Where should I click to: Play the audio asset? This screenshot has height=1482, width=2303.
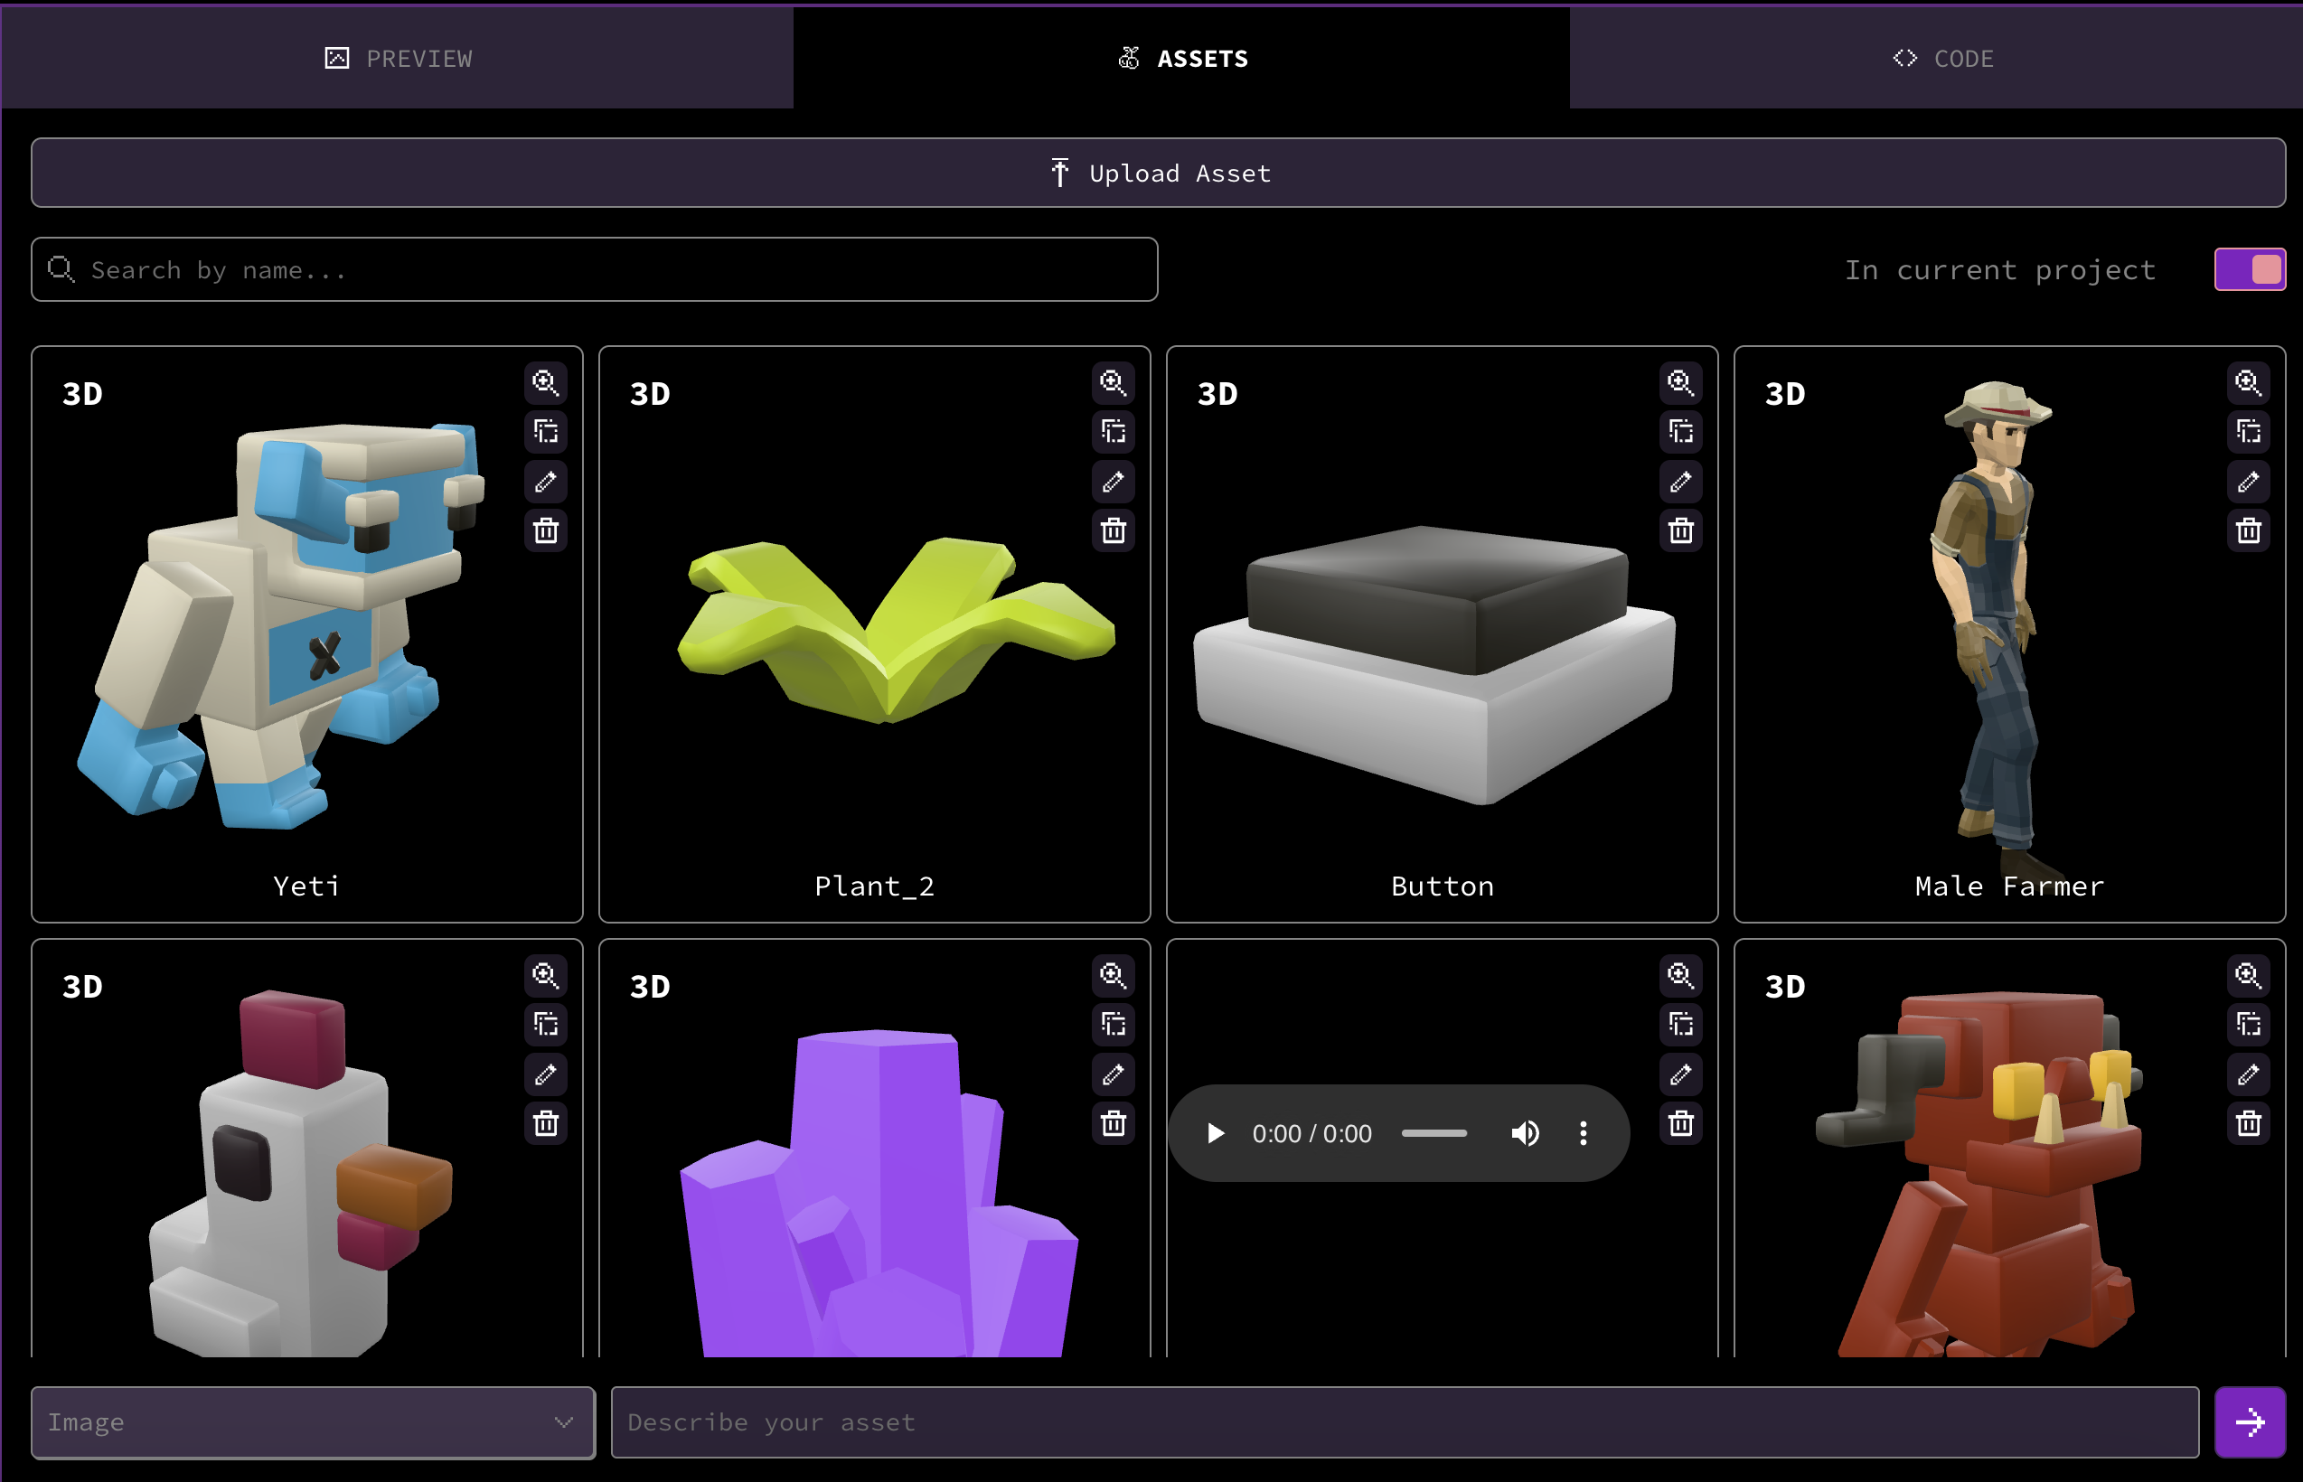(1216, 1133)
